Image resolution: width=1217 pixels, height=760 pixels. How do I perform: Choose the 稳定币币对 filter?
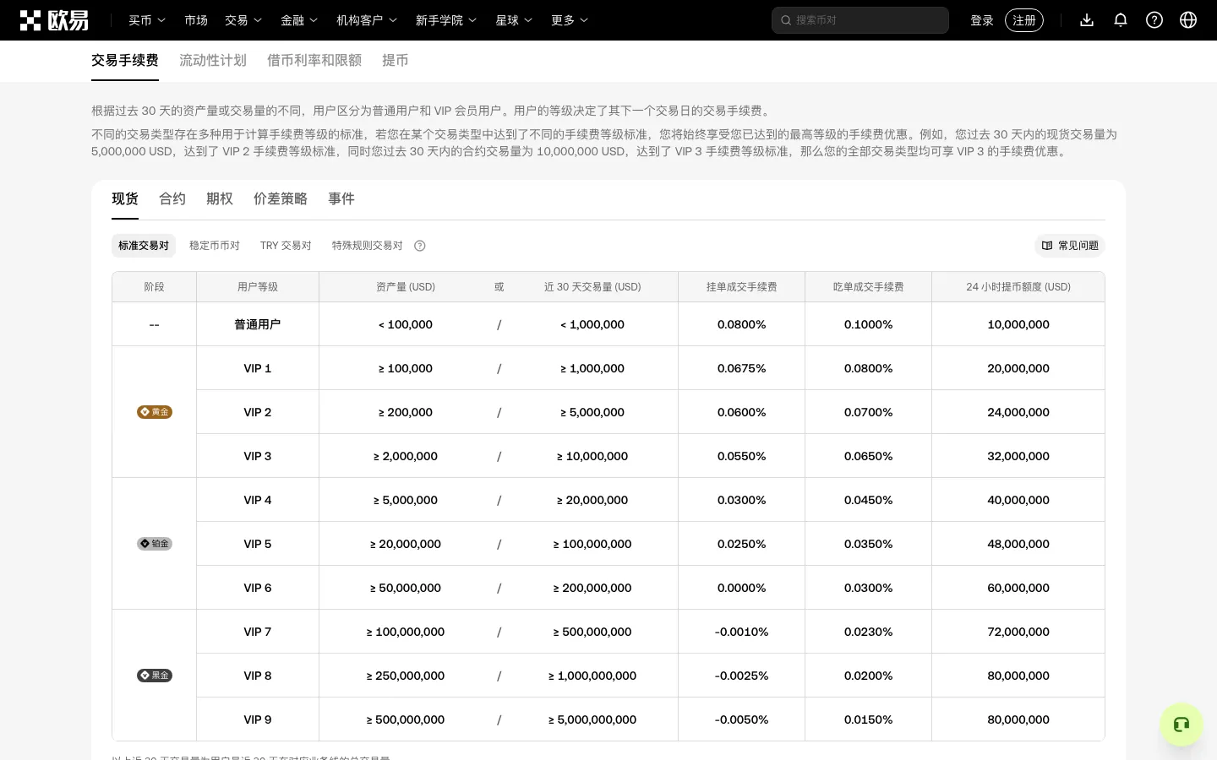pos(215,246)
